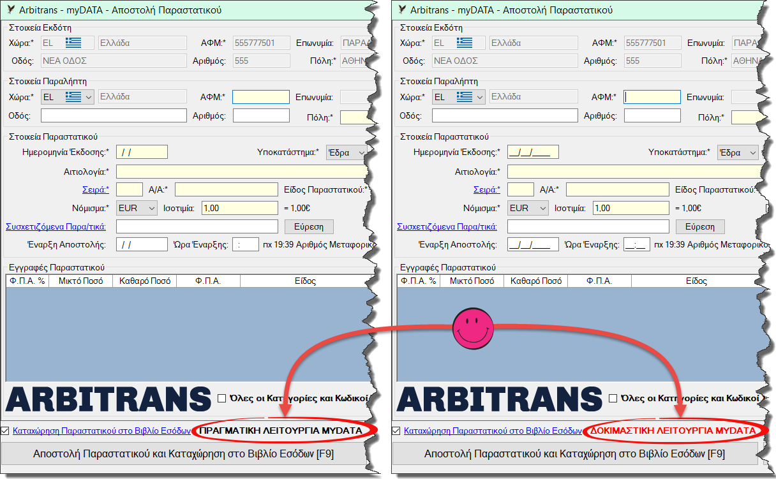776x479 pixels.
Task: Open recipient Χώρα dropdown in right window
Action: (x=458, y=97)
